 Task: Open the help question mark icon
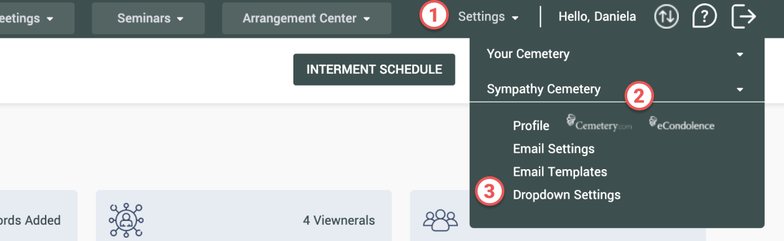pyautogui.click(x=704, y=18)
